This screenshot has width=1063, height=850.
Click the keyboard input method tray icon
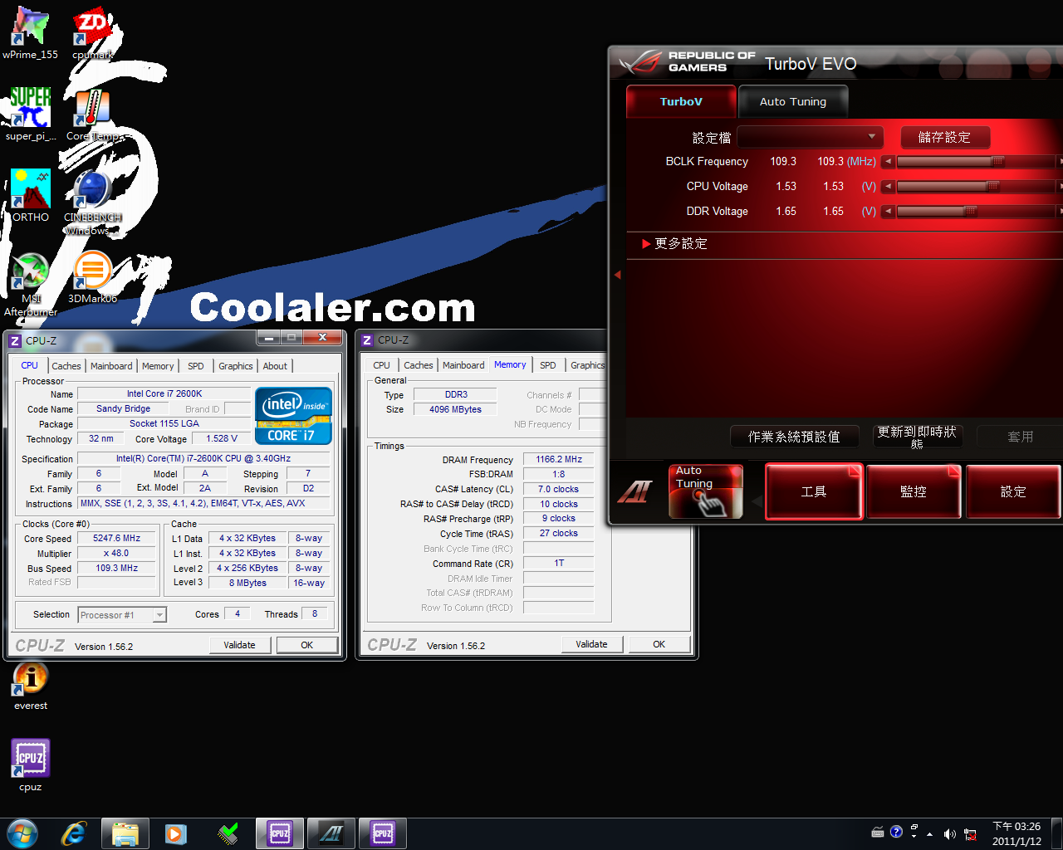click(878, 832)
